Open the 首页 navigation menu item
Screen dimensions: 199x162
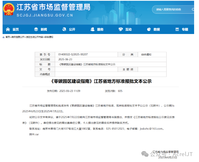coord(16,29)
